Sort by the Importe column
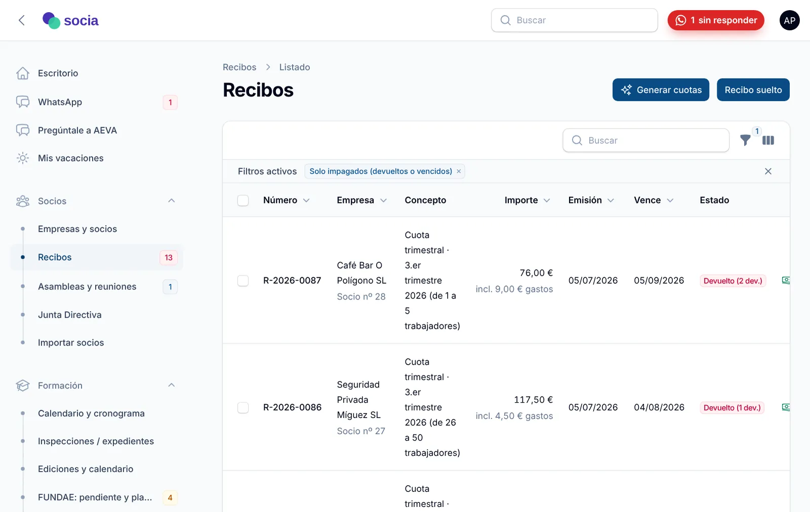 click(x=527, y=200)
